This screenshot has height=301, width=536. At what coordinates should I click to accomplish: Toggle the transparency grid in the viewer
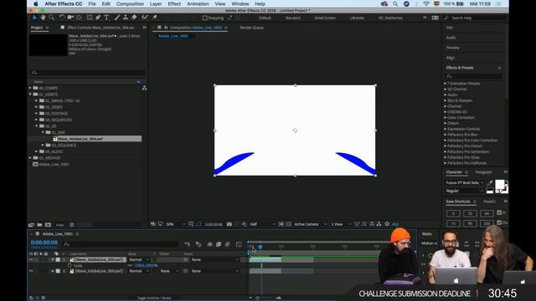(x=289, y=224)
